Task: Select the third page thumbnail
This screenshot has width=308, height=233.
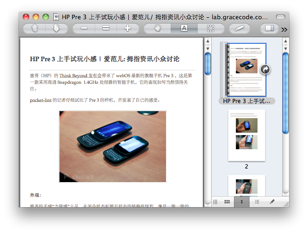Action: [247, 186]
